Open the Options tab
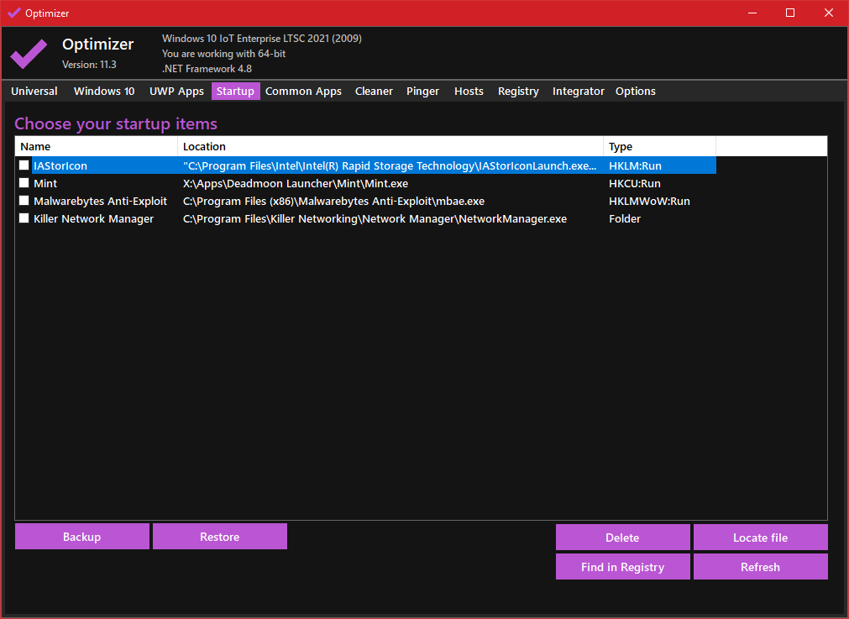Image resolution: width=849 pixels, height=619 pixels. click(636, 92)
